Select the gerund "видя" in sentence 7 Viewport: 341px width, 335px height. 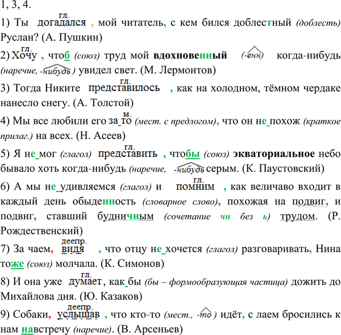tap(73, 249)
